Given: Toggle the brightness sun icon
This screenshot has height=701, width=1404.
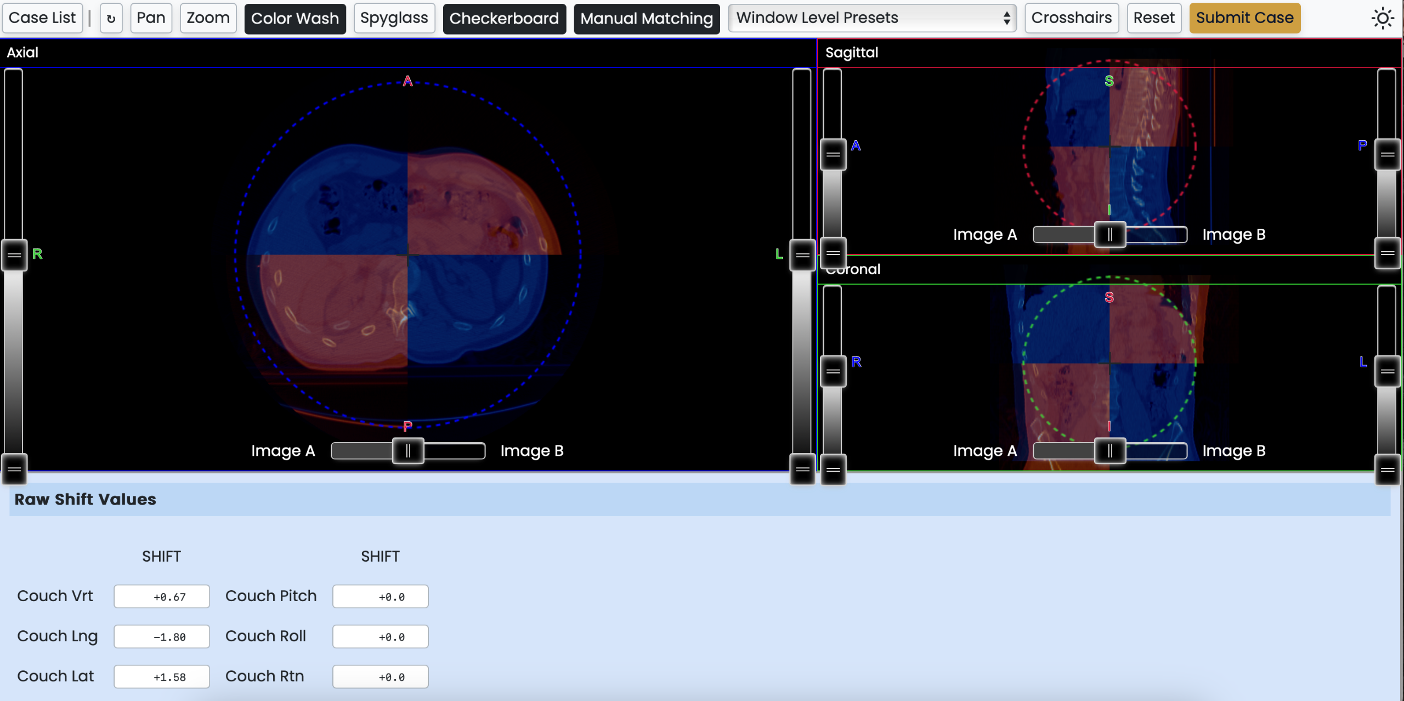Looking at the screenshot, I should [x=1383, y=18].
